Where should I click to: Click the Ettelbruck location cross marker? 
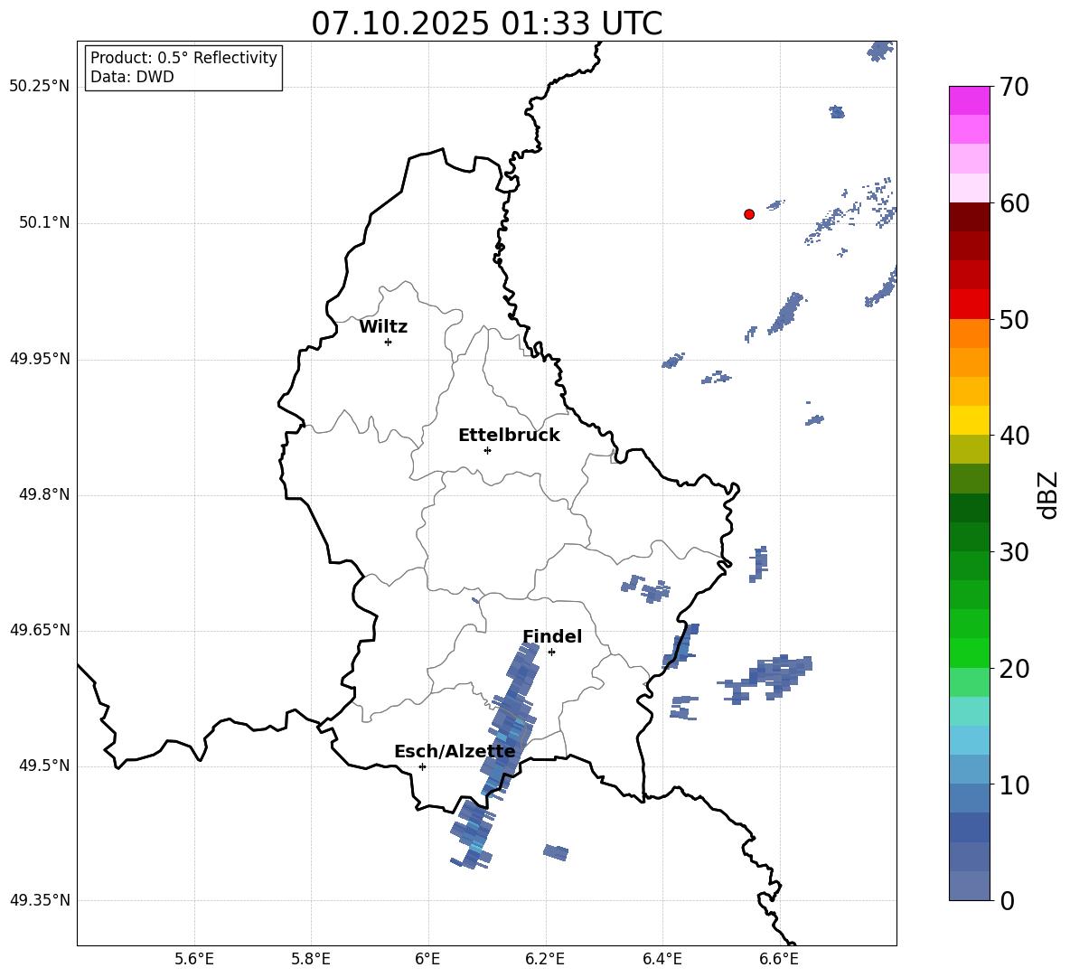point(487,450)
